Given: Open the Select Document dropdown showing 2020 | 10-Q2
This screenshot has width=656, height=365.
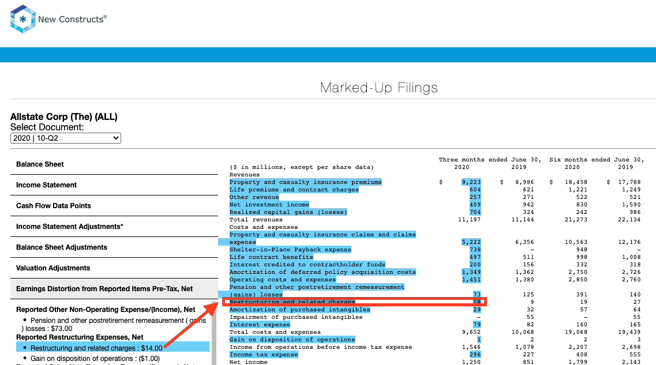Looking at the screenshot, I should click(x=66, y=138).
